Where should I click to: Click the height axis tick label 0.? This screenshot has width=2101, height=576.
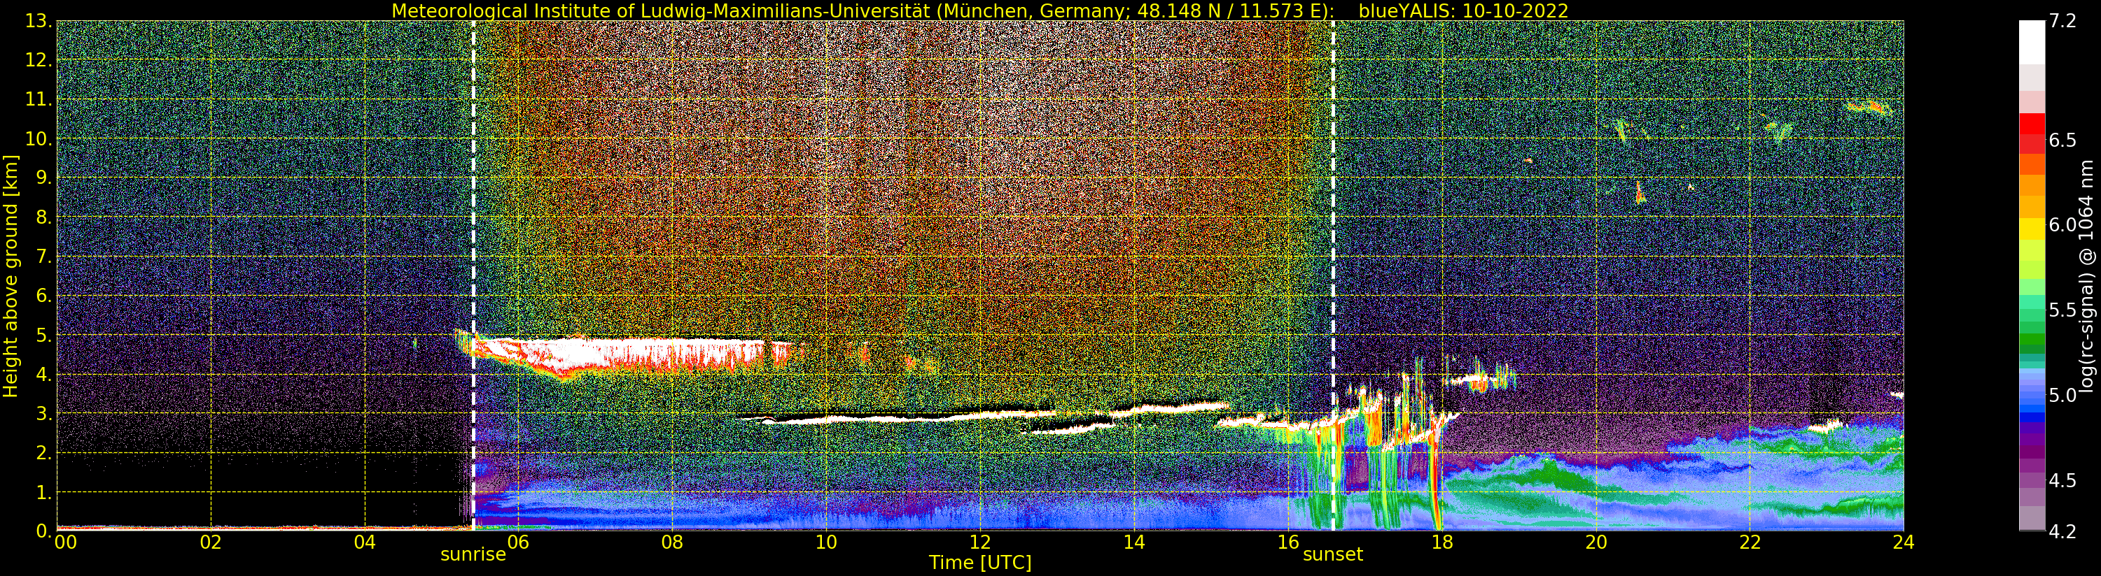(44, 531)
